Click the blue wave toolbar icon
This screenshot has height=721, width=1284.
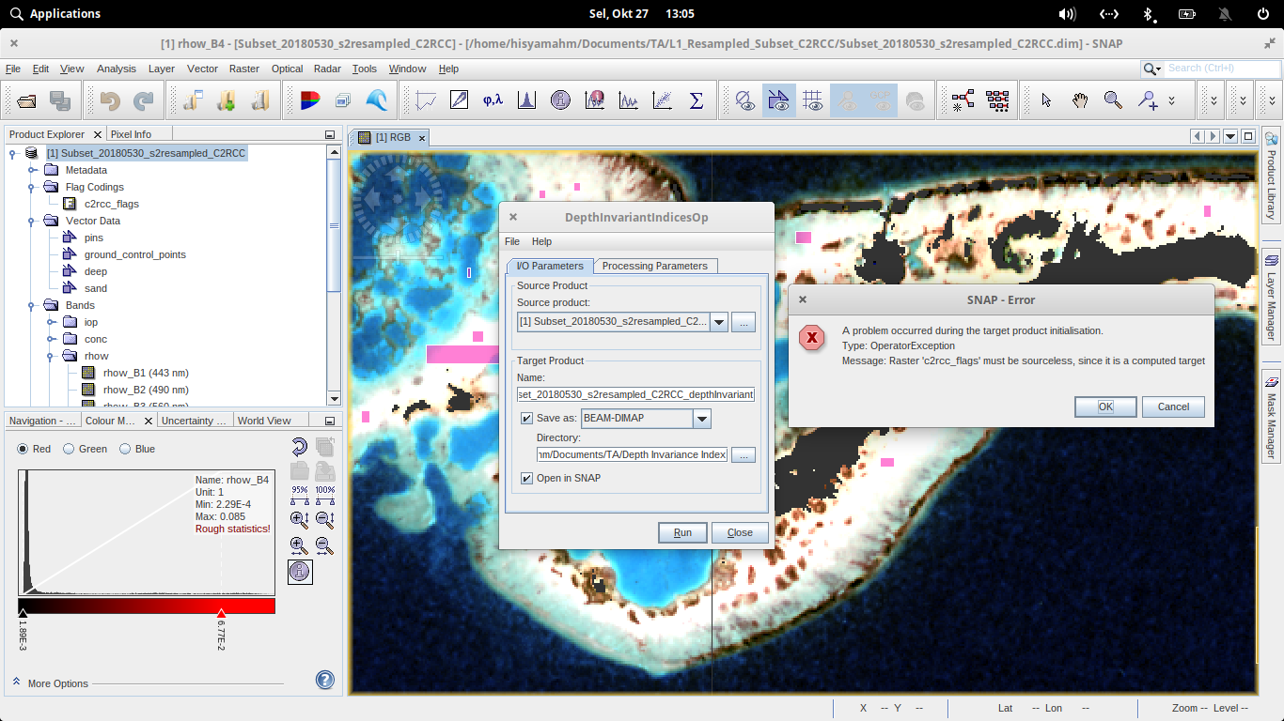tap(376, 100)
